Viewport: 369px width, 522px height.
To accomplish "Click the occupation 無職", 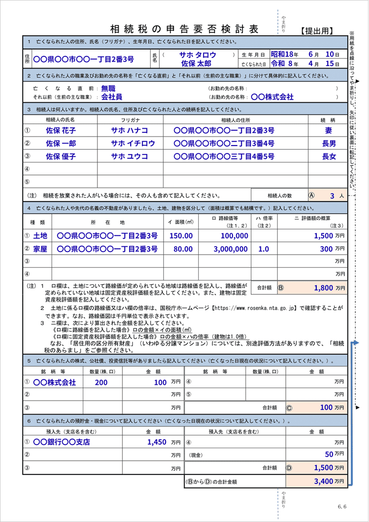I will [x=108, y=89].
